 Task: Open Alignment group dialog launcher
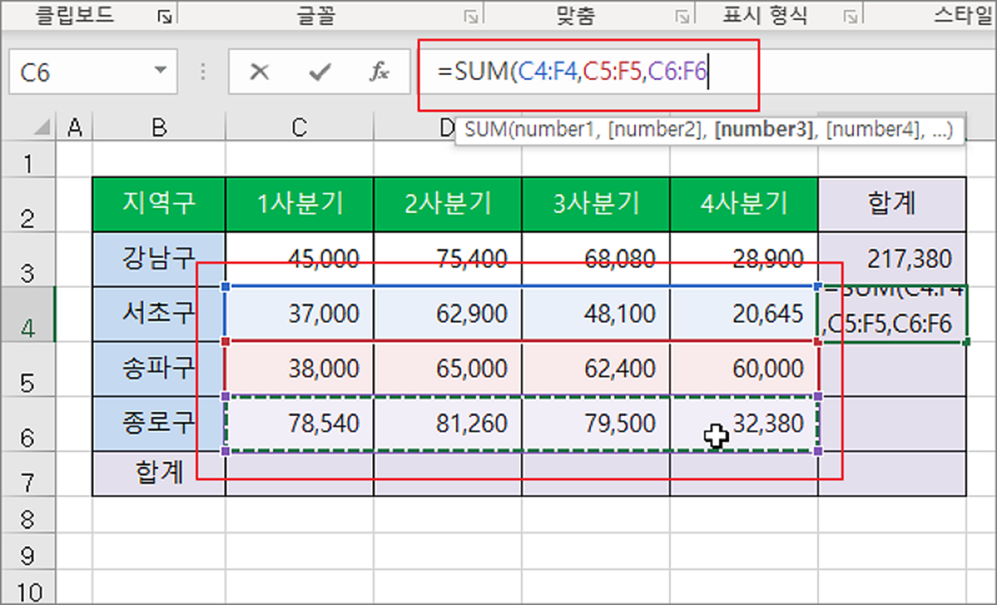pyautogui.click(x=683, y=15)
